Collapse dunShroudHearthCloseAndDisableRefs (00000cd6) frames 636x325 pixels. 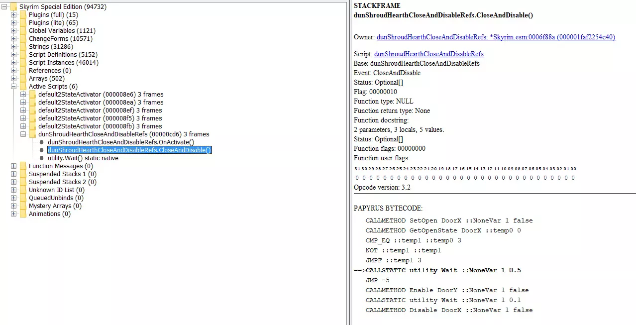pyautogui.click(x=23, y=134)
